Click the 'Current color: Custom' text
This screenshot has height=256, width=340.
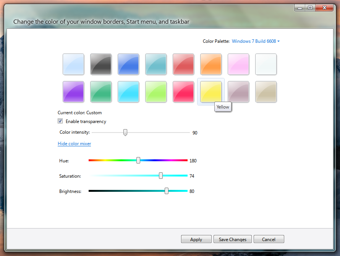tap(79, 113)
